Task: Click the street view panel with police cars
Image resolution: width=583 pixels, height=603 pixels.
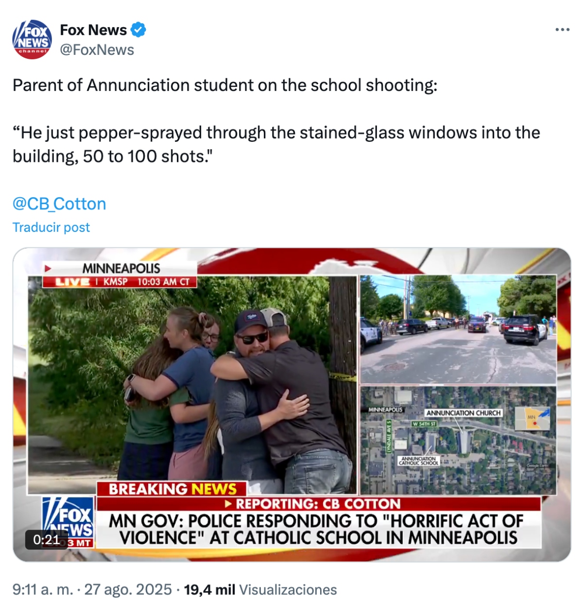Action: (458, 329)
